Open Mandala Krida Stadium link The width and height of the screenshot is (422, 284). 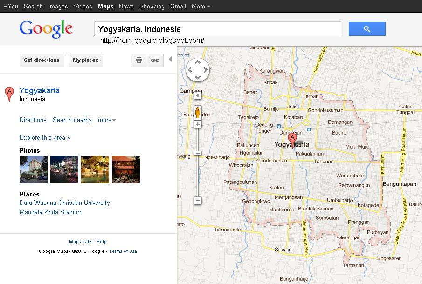point(51,212)
